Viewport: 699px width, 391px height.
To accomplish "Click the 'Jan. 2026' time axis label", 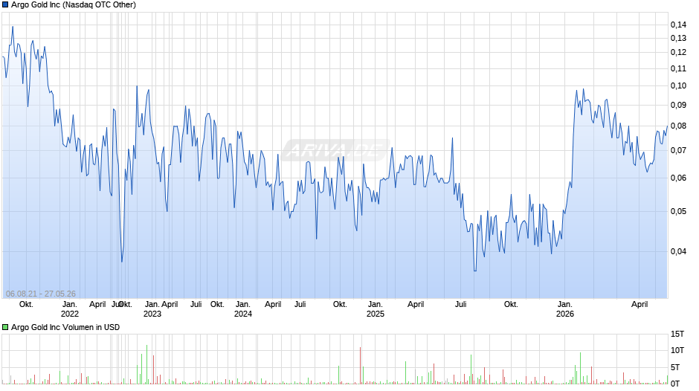I will click(x=565, y=309).
